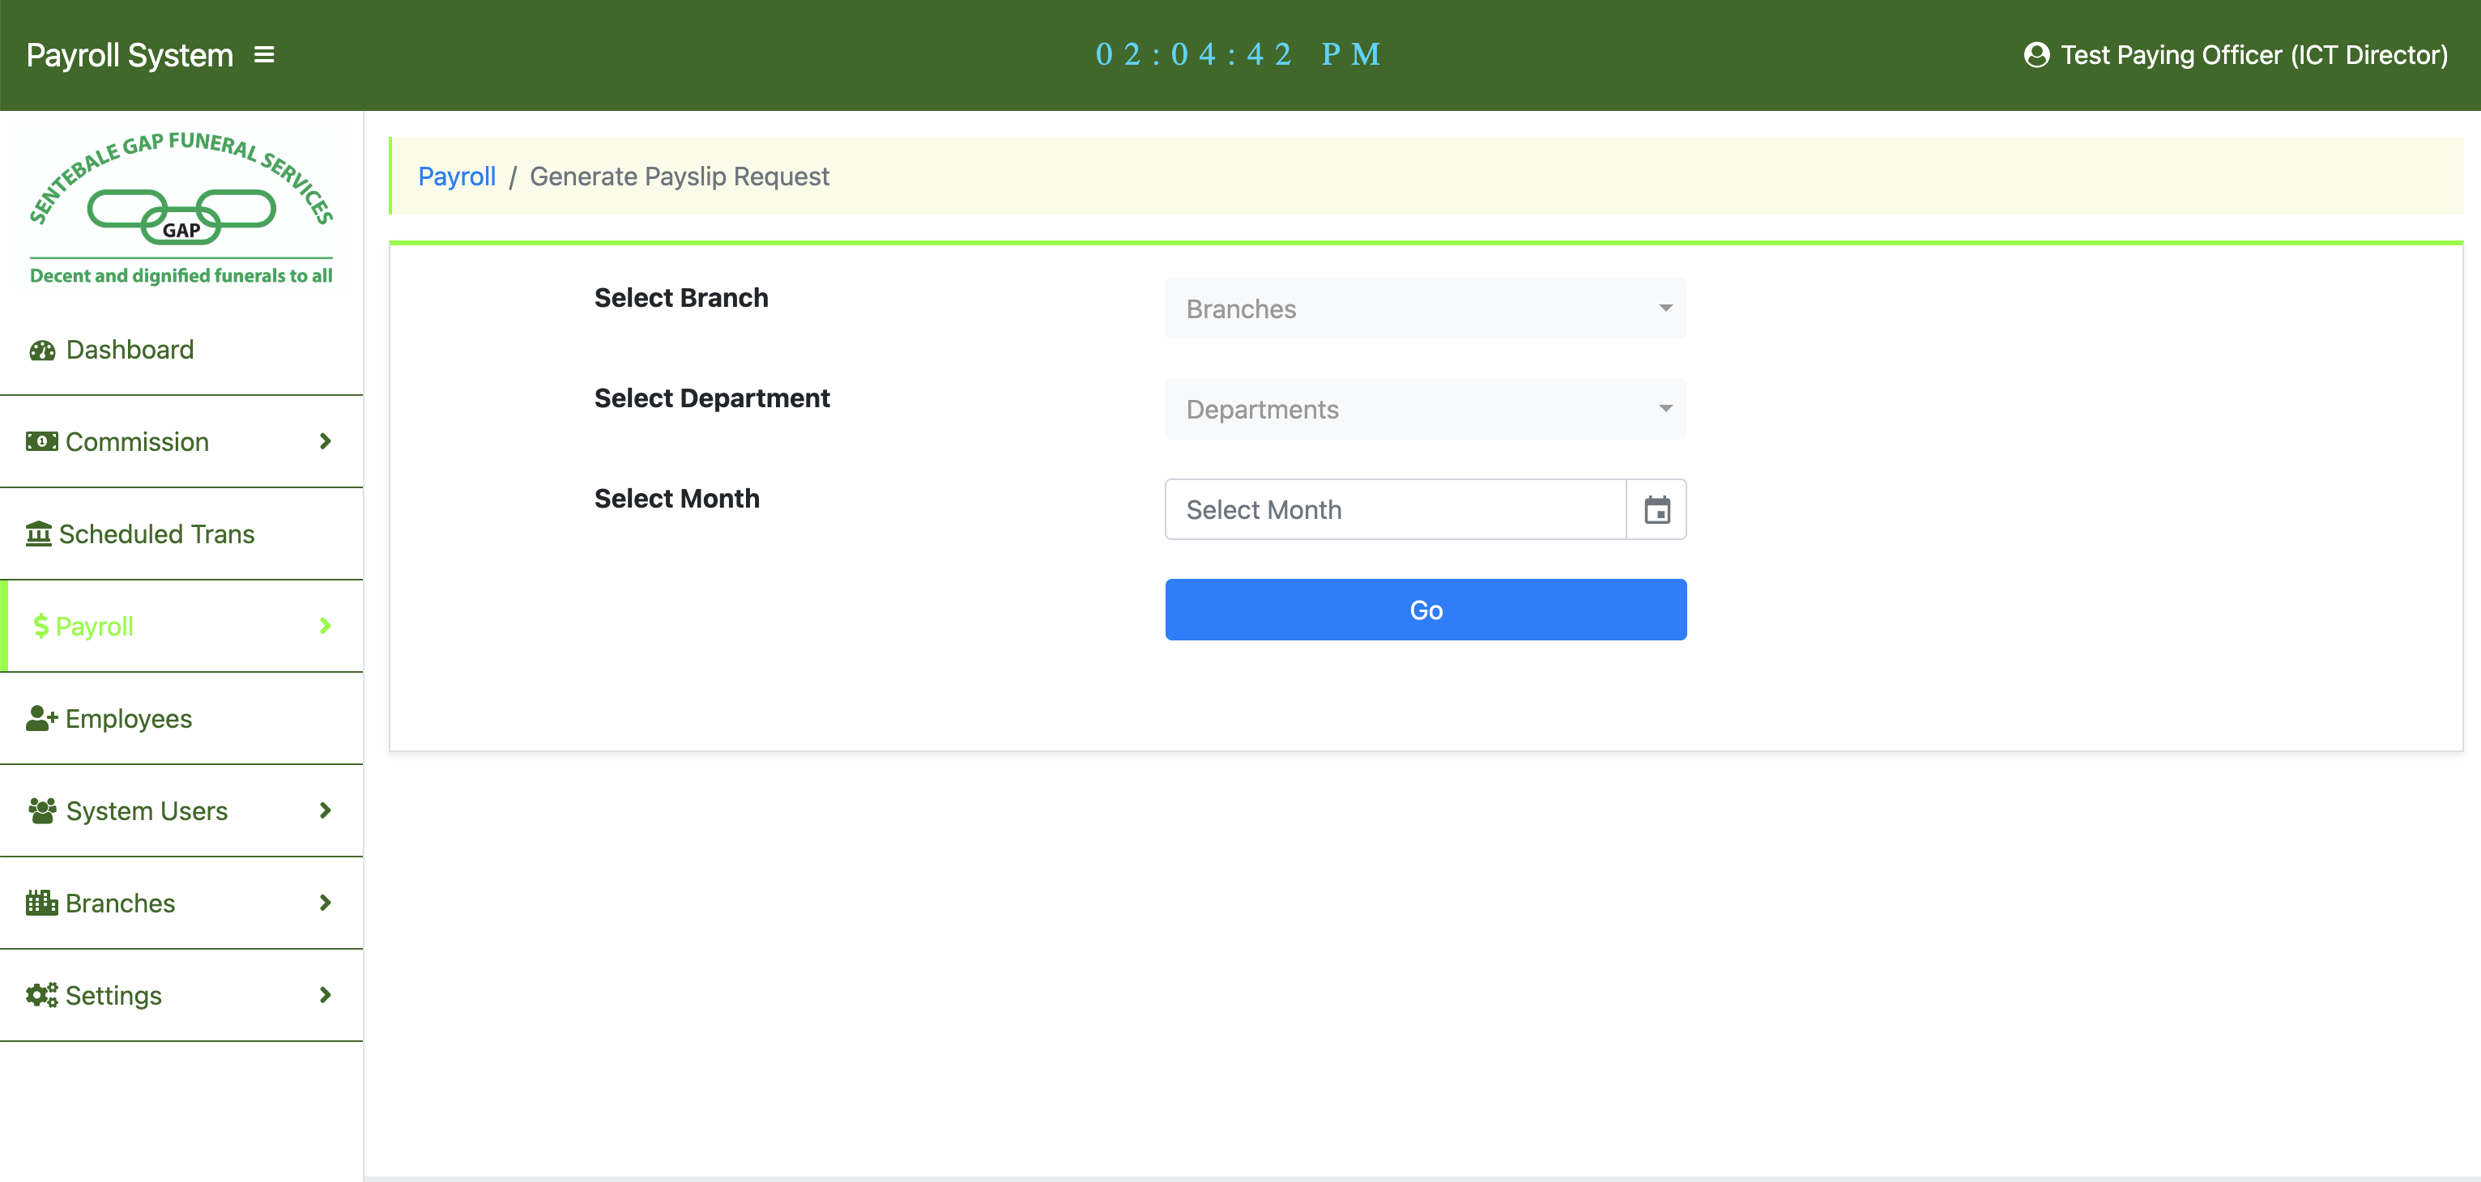The image size is (2481, 1182).
Task: Open the calendar picker icon
Action: click(1656, 509)
